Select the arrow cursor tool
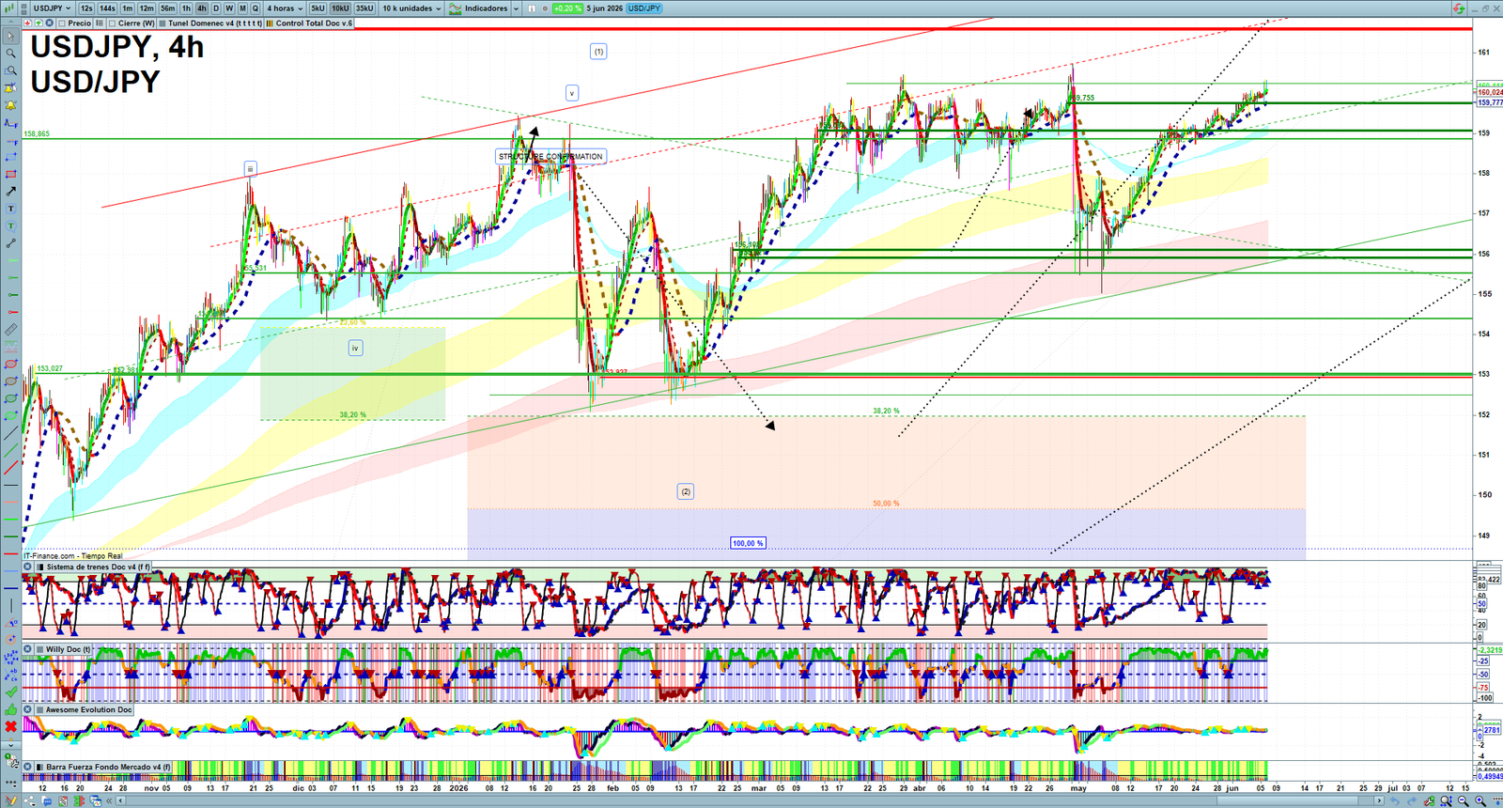 (x=10, y=36)
